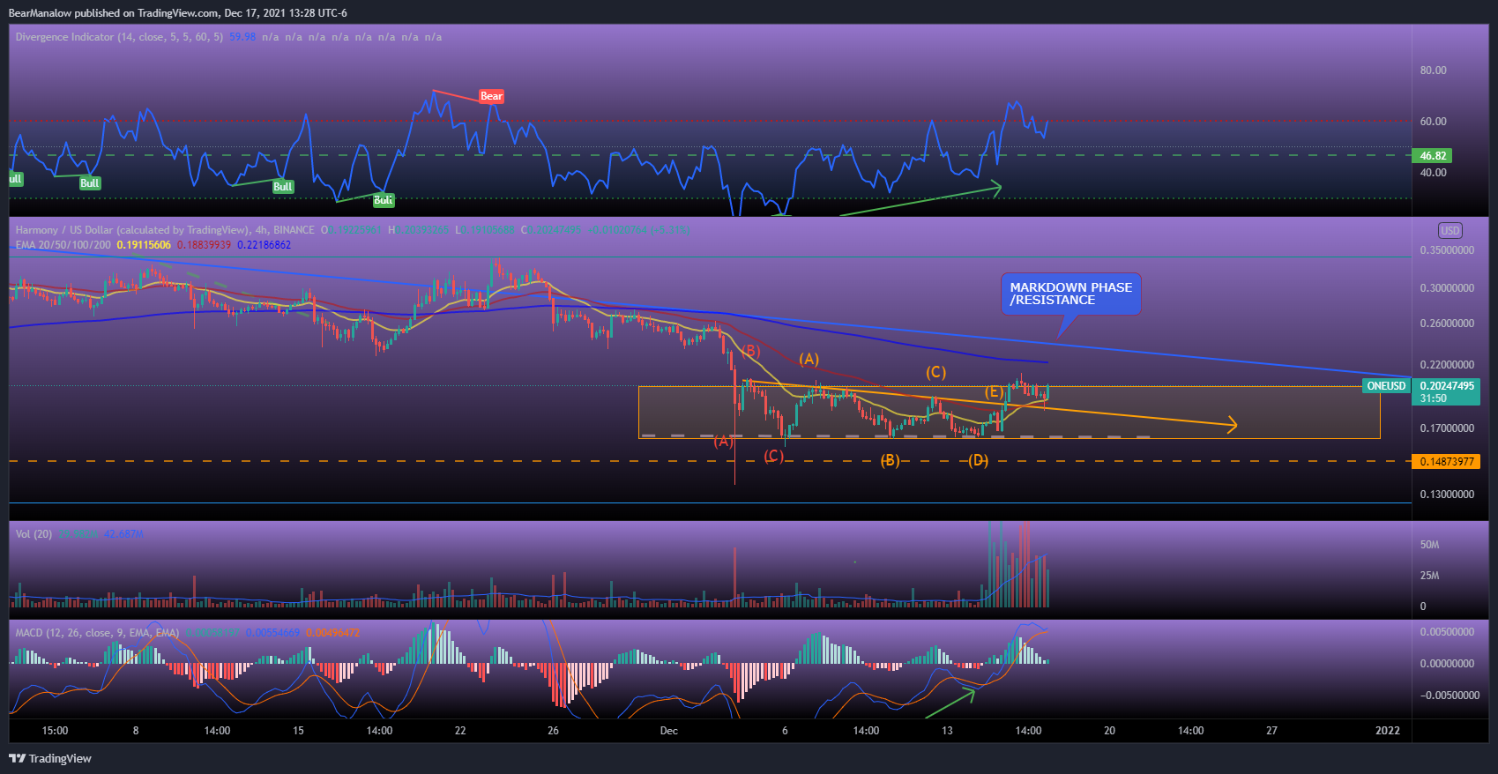This screenshot has width=1498, height=774.
Task: Click the 0.17000000 price axis label
Action: click(1447, 428)
